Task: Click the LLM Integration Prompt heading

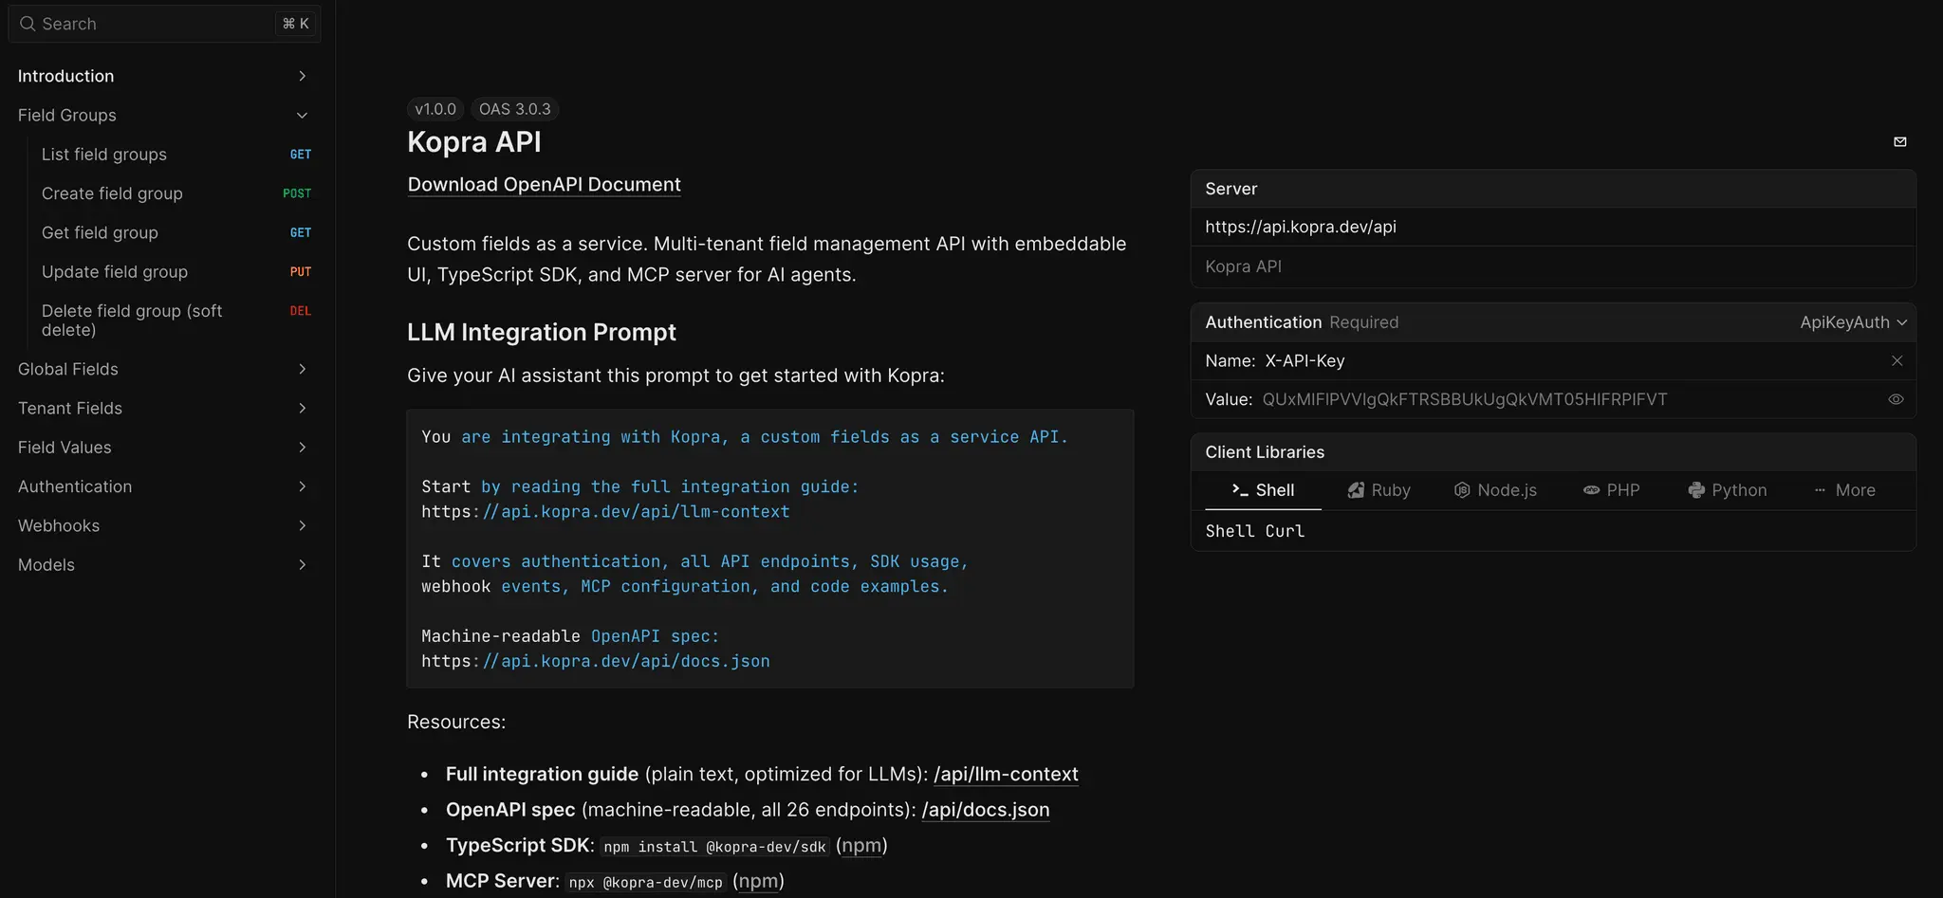Action: coord(541,332)
